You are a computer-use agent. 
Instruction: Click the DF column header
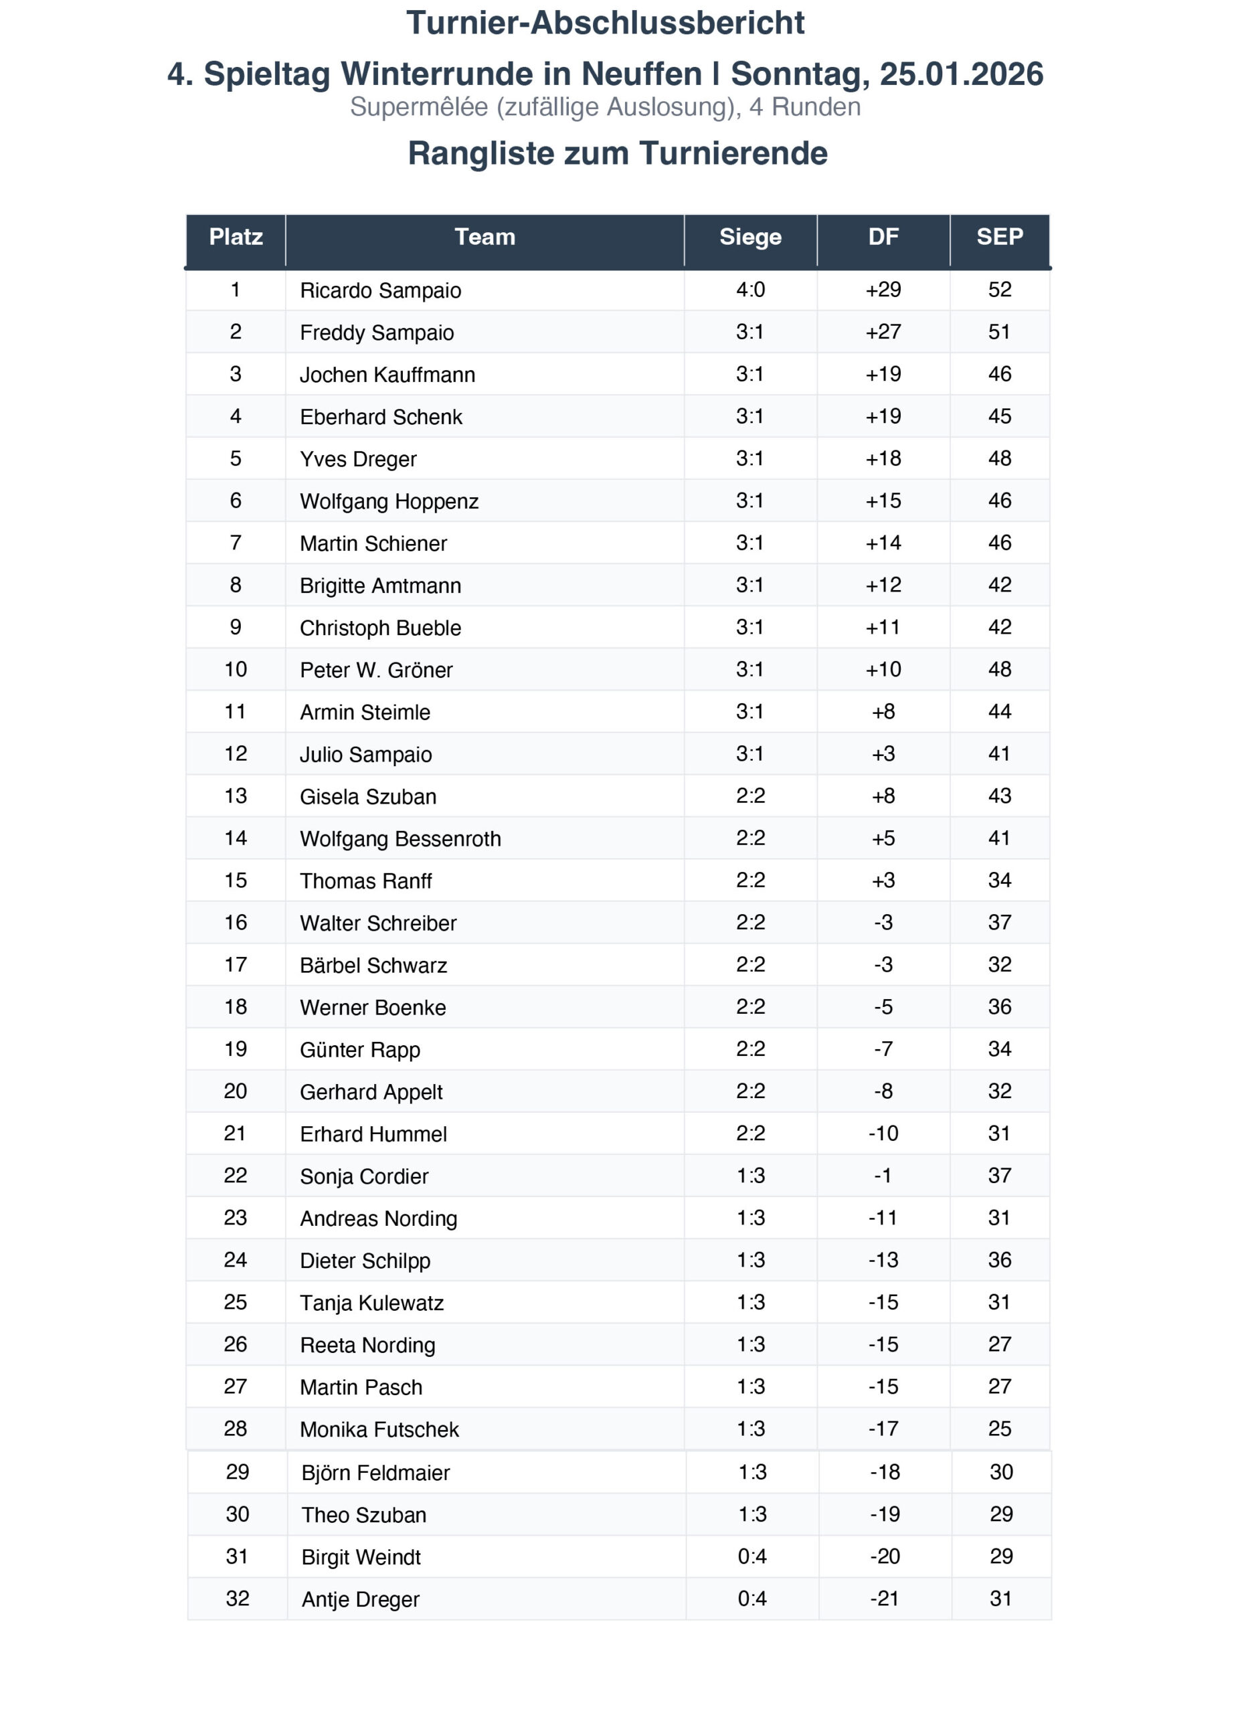tap(883, 237)
